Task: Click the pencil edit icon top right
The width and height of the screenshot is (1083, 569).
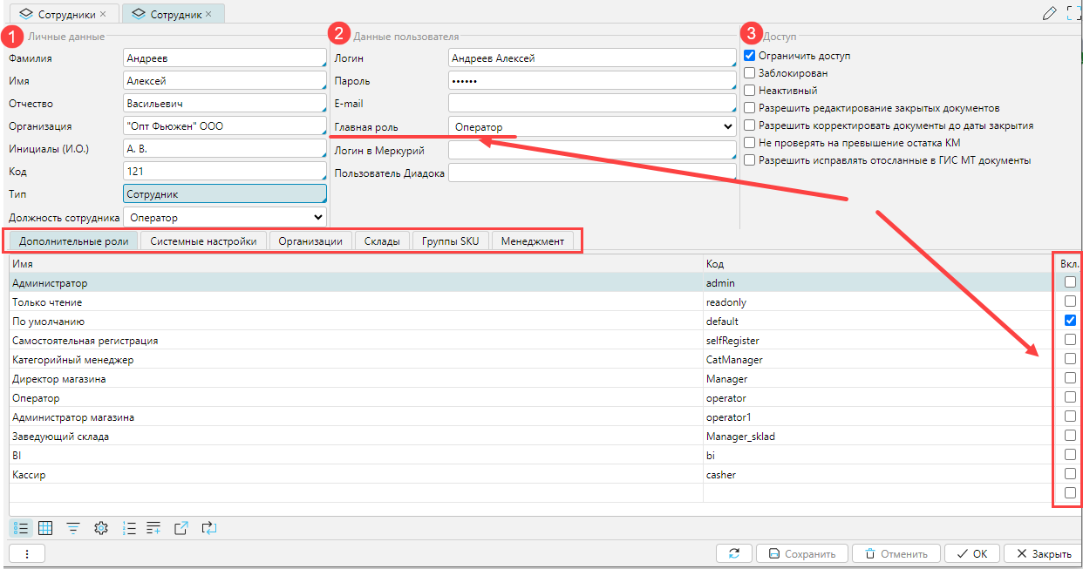Action: click(x=1050, y=13)
